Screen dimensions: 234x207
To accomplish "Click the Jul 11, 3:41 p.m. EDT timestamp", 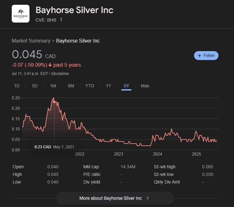I will click(x=30, y=74).
